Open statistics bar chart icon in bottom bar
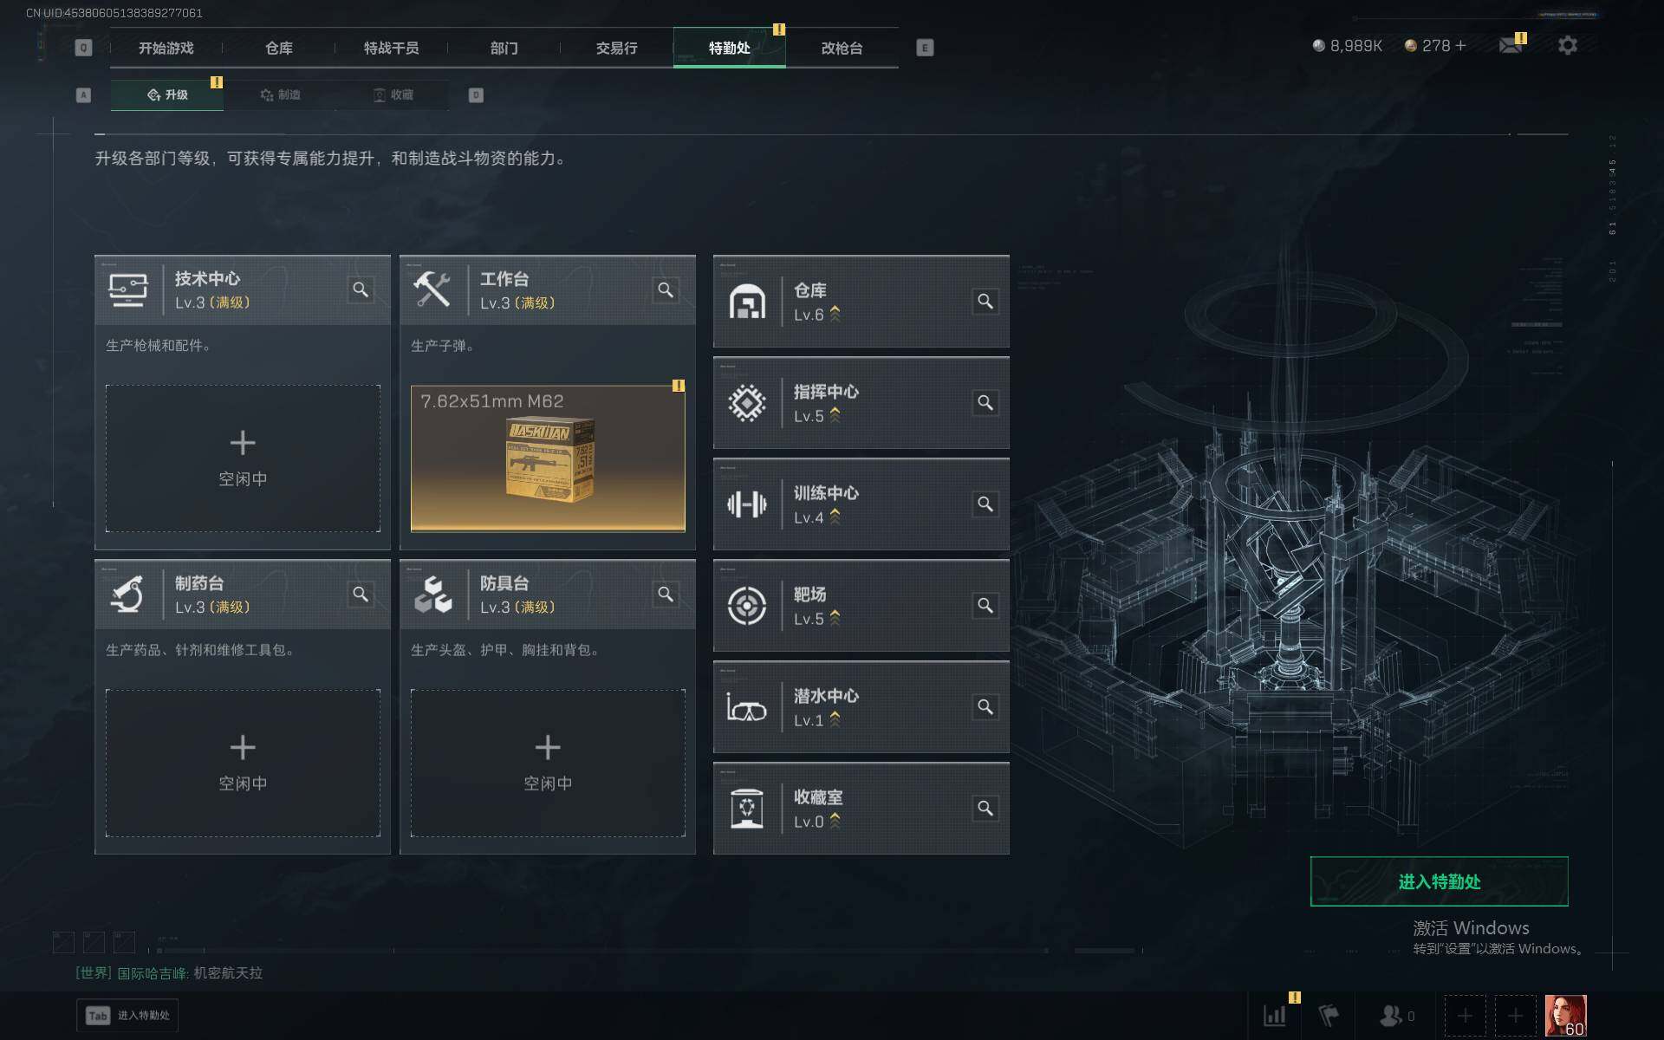 click(x=1275, y=1015)
